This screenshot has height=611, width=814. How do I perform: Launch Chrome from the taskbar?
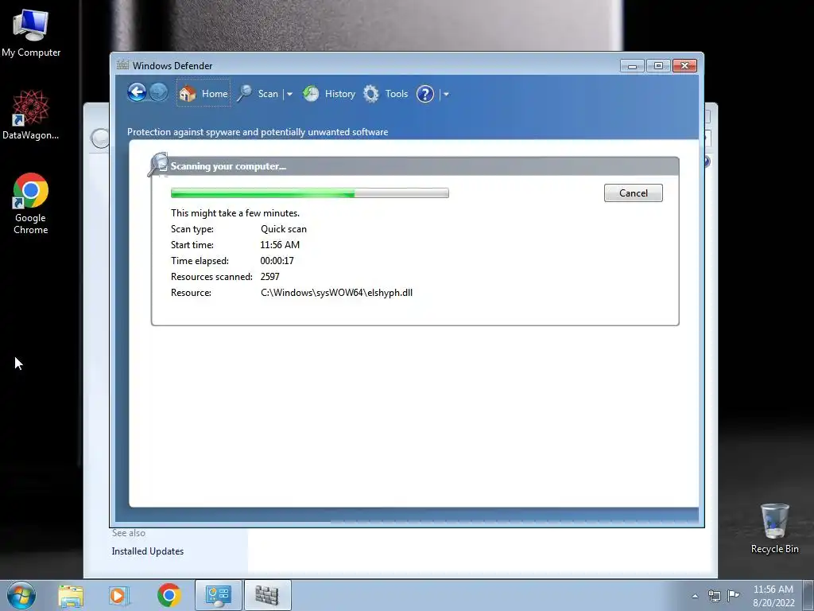169,595
